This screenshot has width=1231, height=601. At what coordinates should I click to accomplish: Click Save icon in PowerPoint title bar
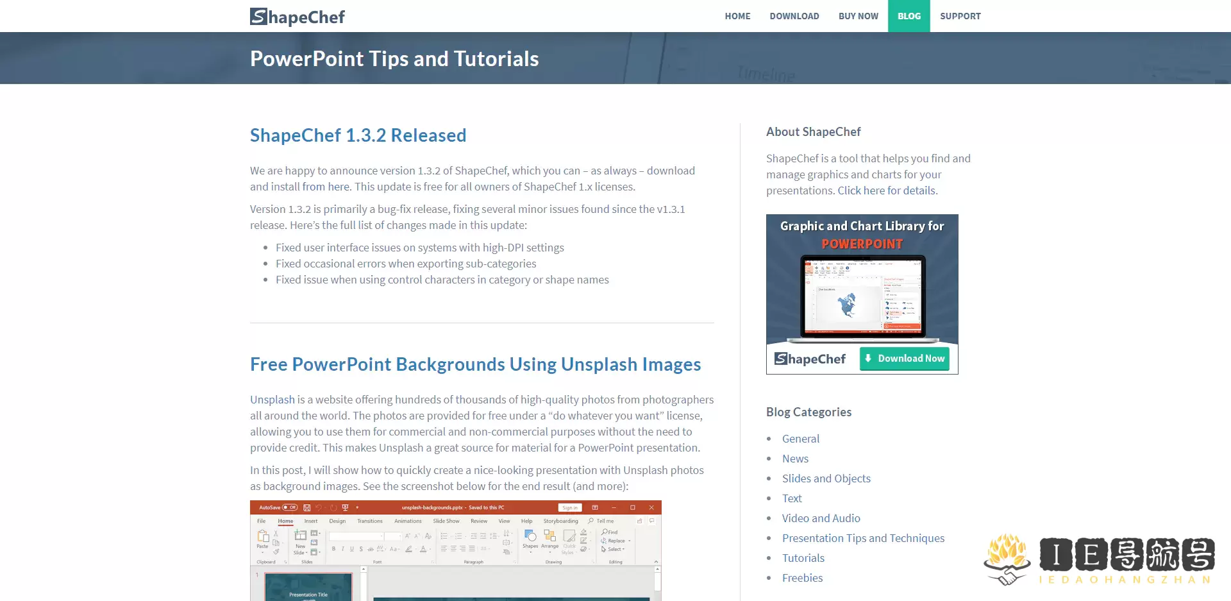307,507
